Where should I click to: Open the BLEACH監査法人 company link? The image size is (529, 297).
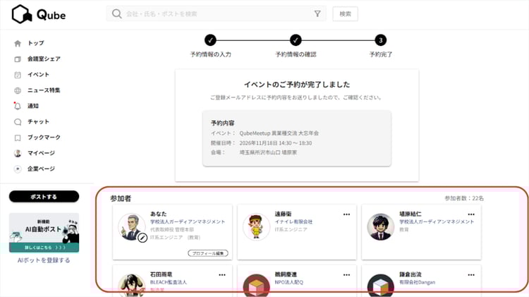click(169, 282)
